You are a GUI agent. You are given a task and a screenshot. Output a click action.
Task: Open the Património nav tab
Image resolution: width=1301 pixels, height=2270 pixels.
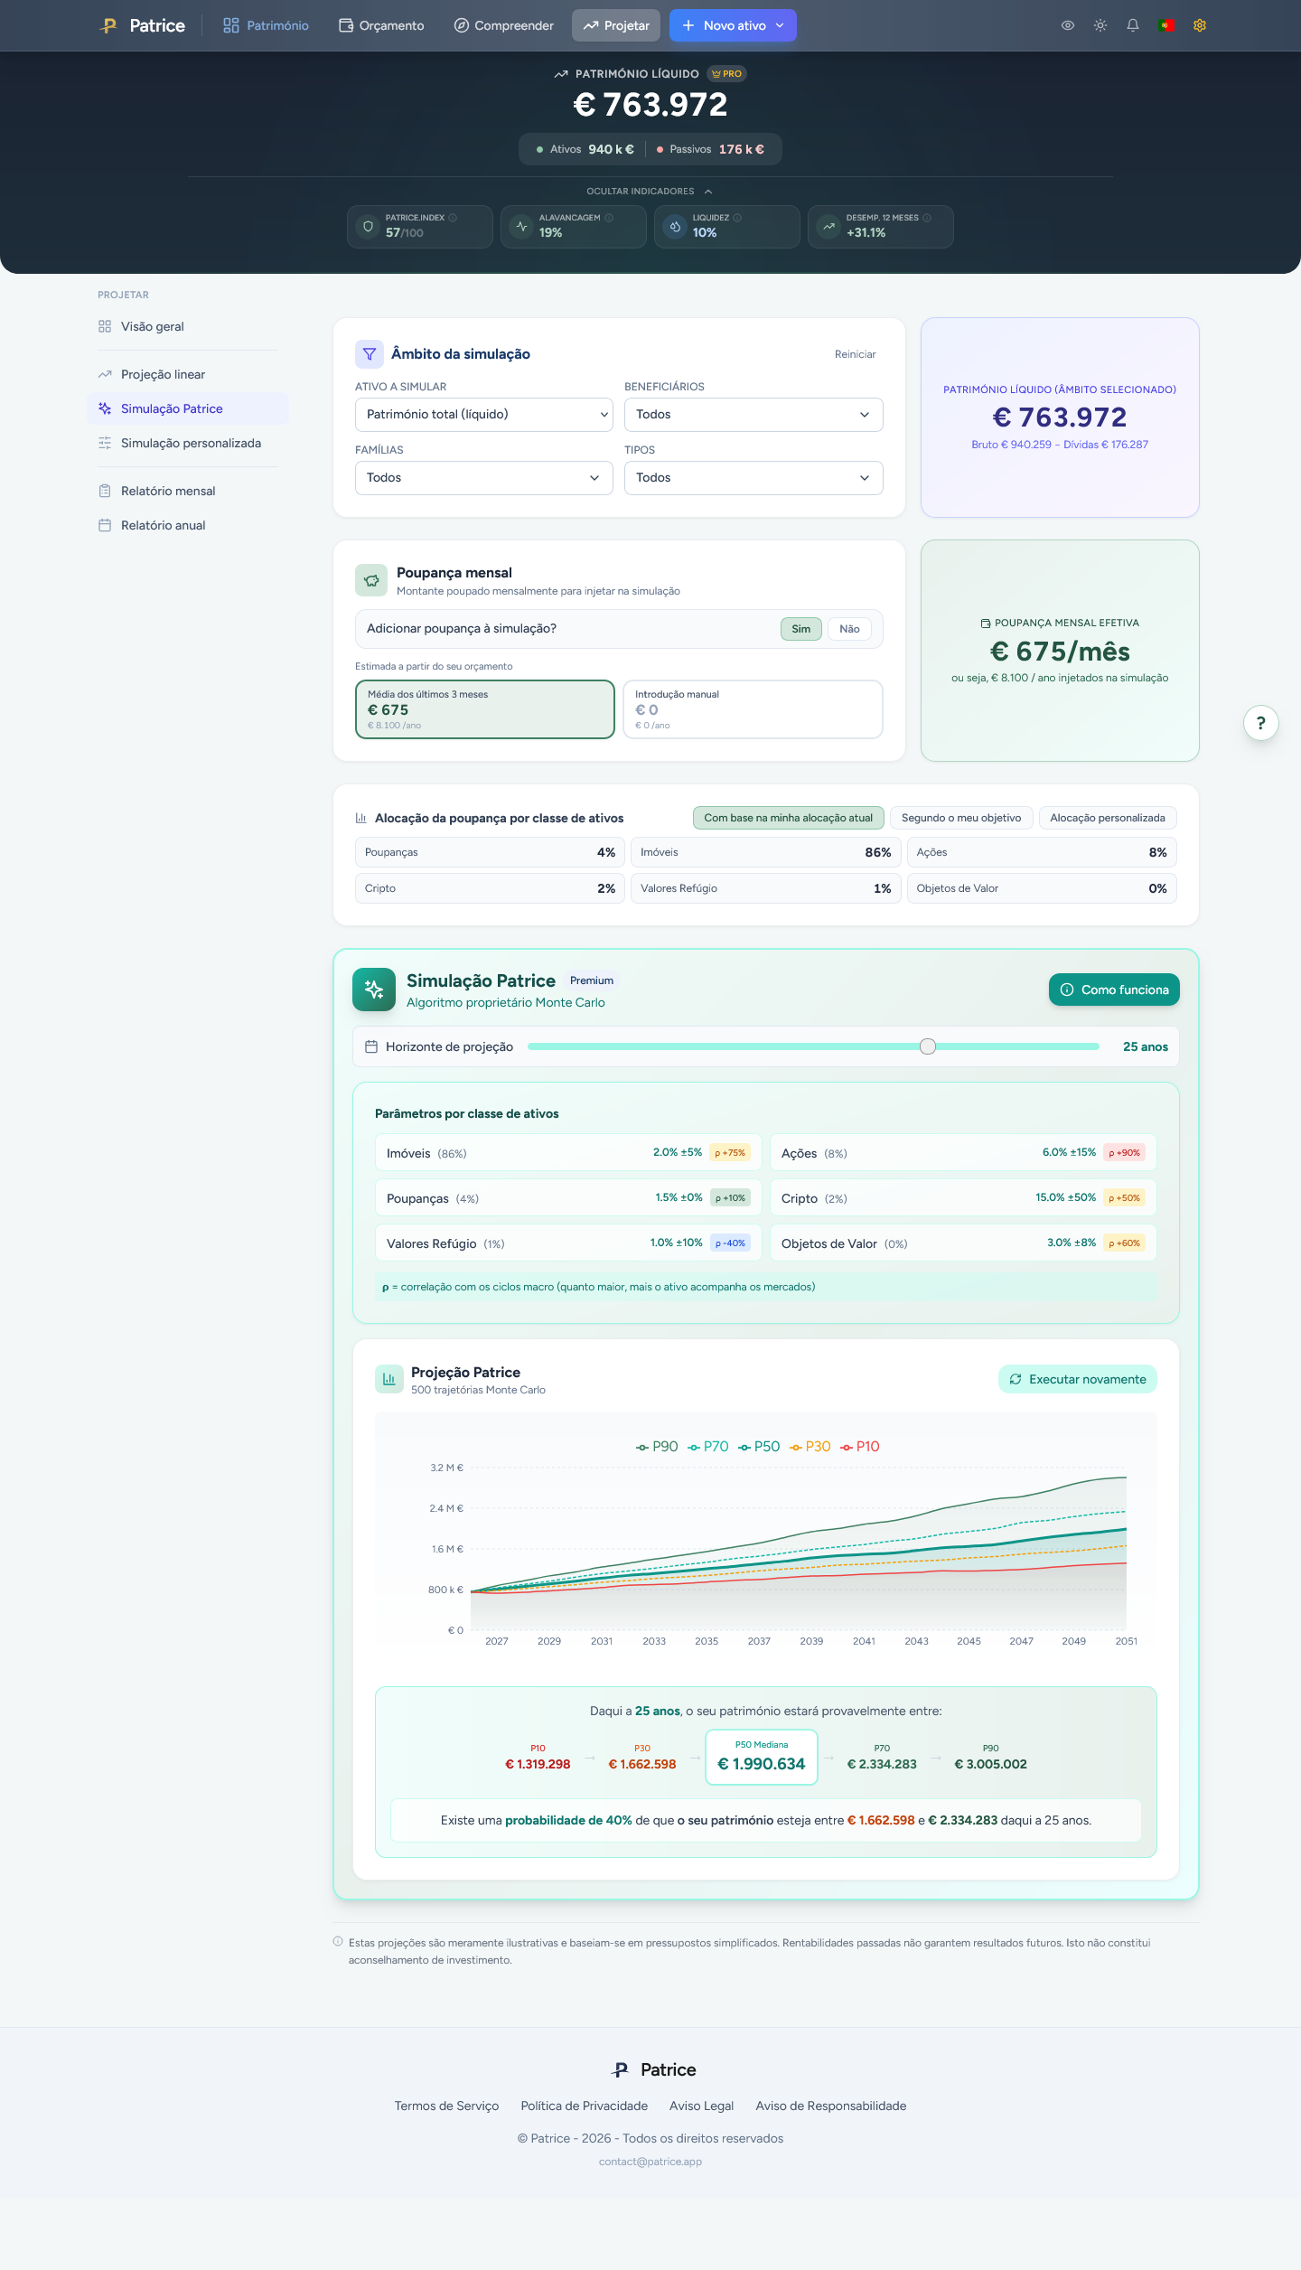point(266,25)
